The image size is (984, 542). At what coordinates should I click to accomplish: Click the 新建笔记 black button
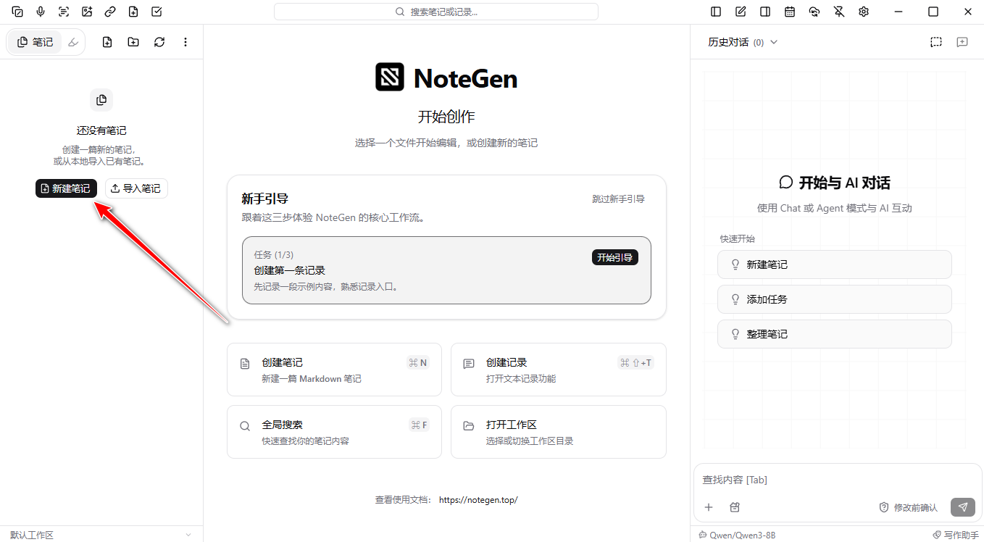pyautogui.click(x=66, y=188)
